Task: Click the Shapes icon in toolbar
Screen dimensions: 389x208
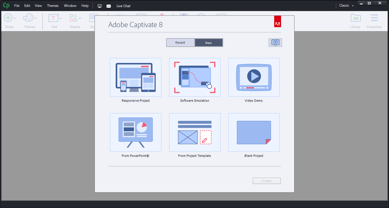Action: (73, 18)
